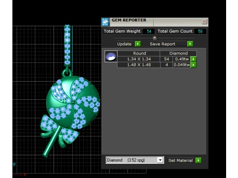The image size is (238, 178).
Task: Click the green arrow next to Update
Action: tap(138, 44)
